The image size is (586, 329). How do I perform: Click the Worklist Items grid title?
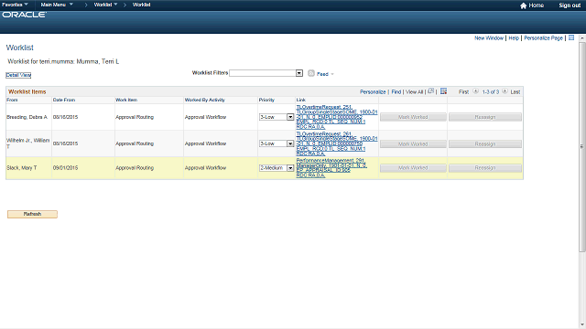point(27,91)
